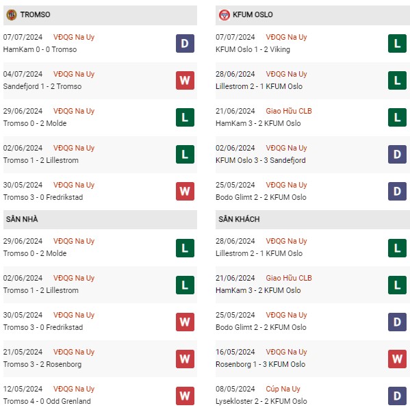Click the W badge for Sandefjord 1-2 Tromso
This screenshot has width=410, height=410.
pyautogui.click(x=185, y=80)
